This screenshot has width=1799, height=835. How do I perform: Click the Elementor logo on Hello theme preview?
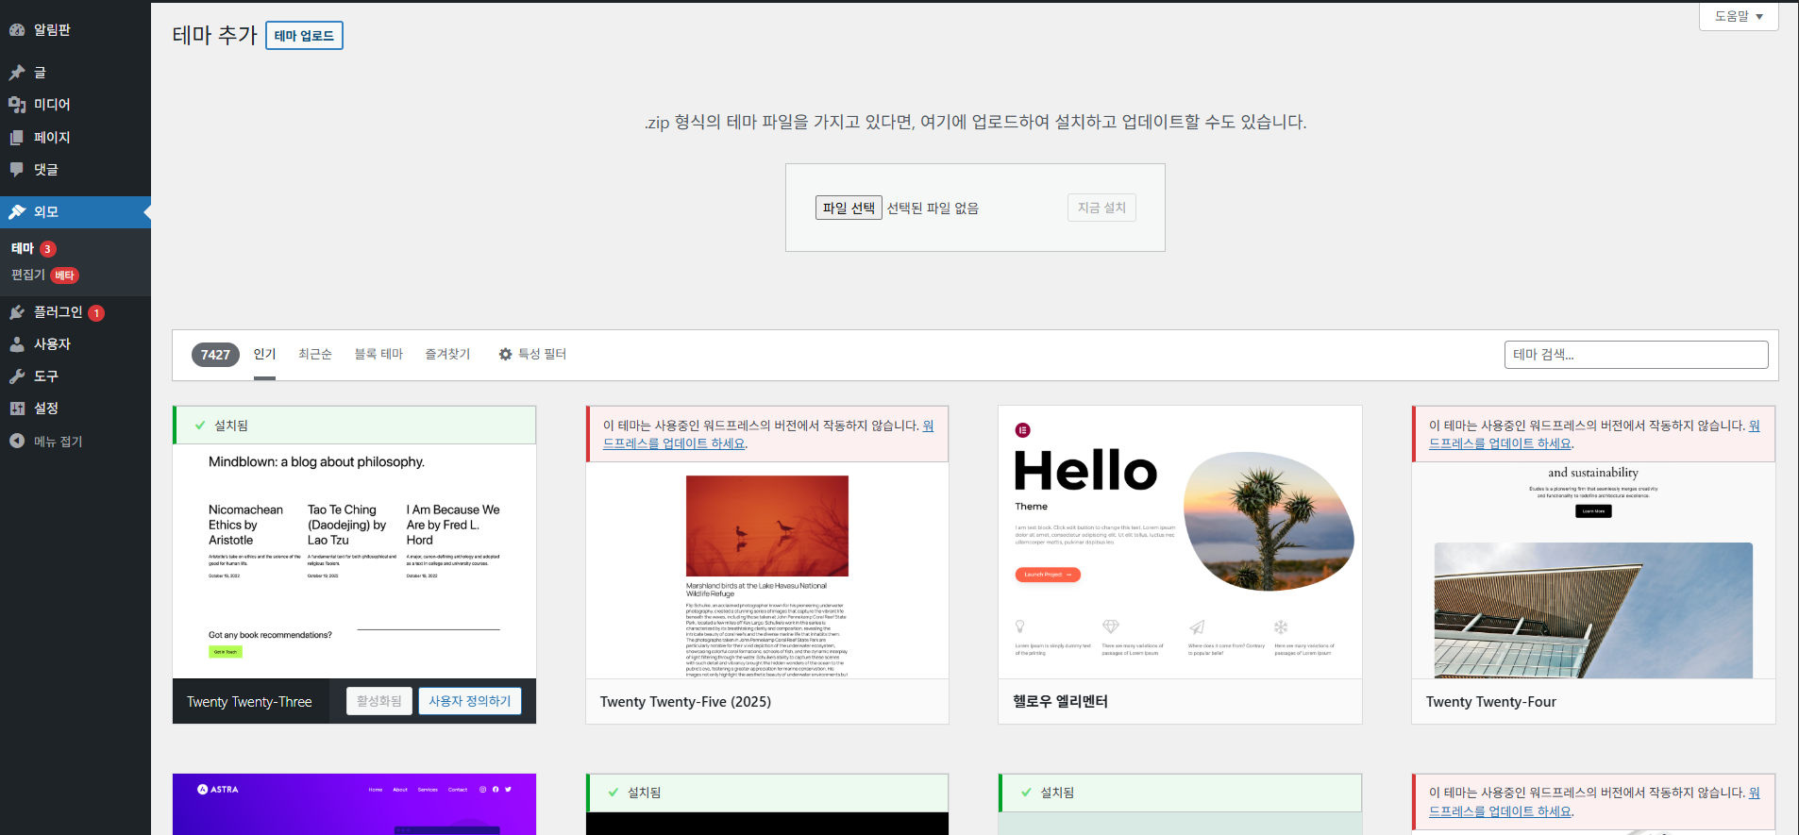click(1023, 430)
